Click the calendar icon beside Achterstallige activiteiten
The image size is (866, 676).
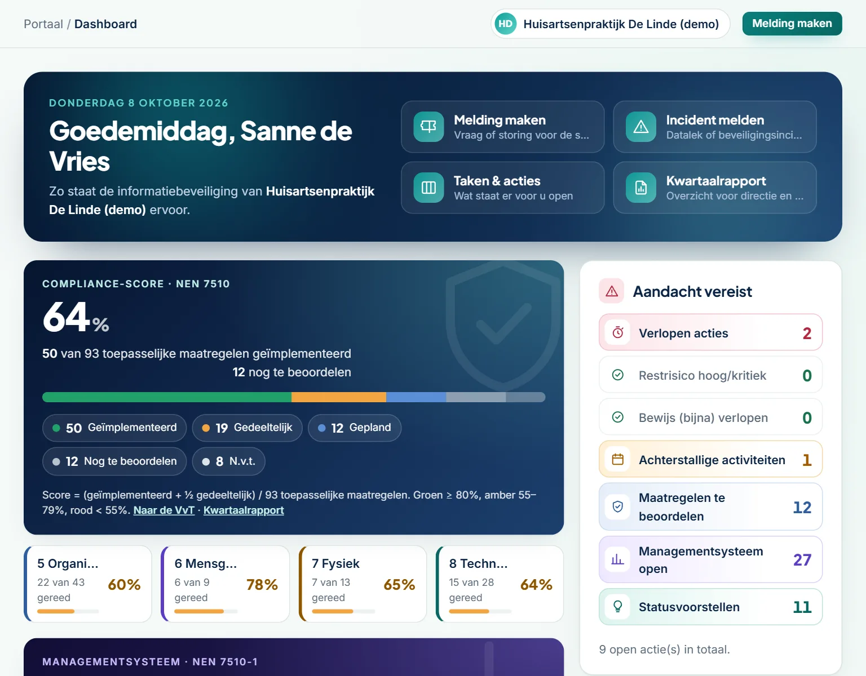[618, 459]
